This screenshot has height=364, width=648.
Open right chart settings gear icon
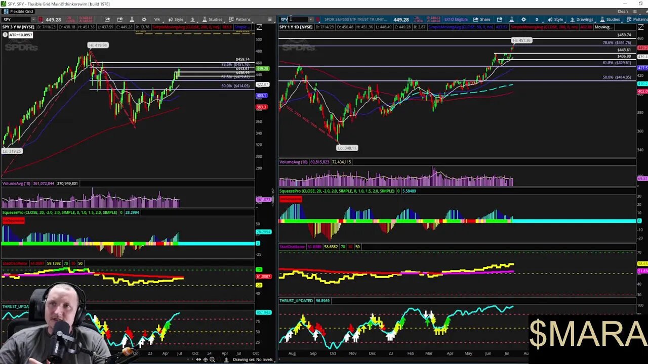click(x=523, y=20)
